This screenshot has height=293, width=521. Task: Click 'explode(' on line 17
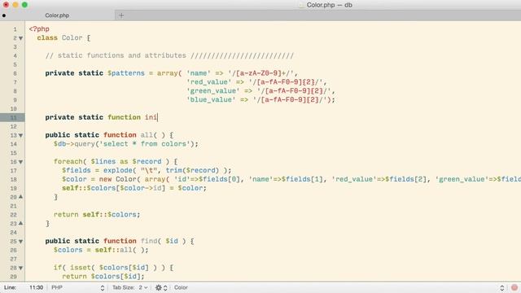point(120,170)
